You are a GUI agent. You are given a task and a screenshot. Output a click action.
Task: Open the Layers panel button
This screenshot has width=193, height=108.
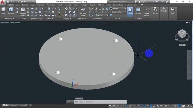point(155,11)
